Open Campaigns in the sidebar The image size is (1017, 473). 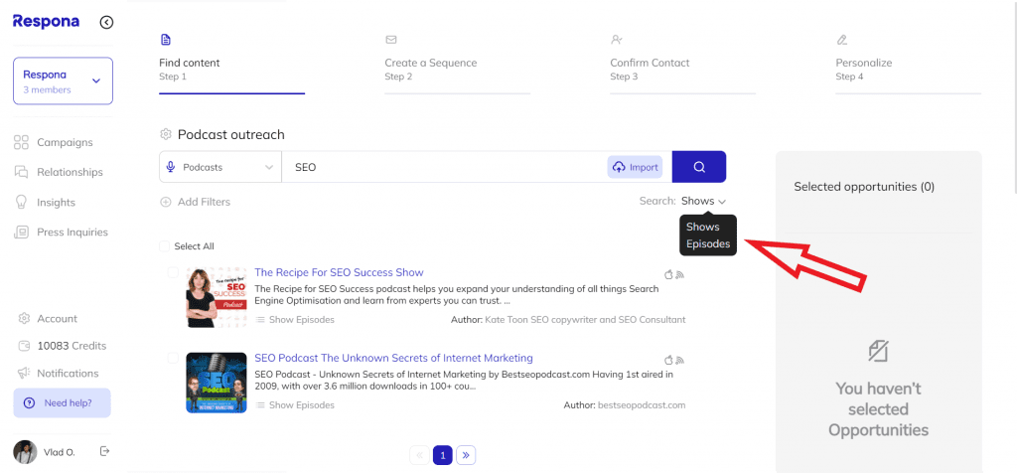tap(65, 142)
